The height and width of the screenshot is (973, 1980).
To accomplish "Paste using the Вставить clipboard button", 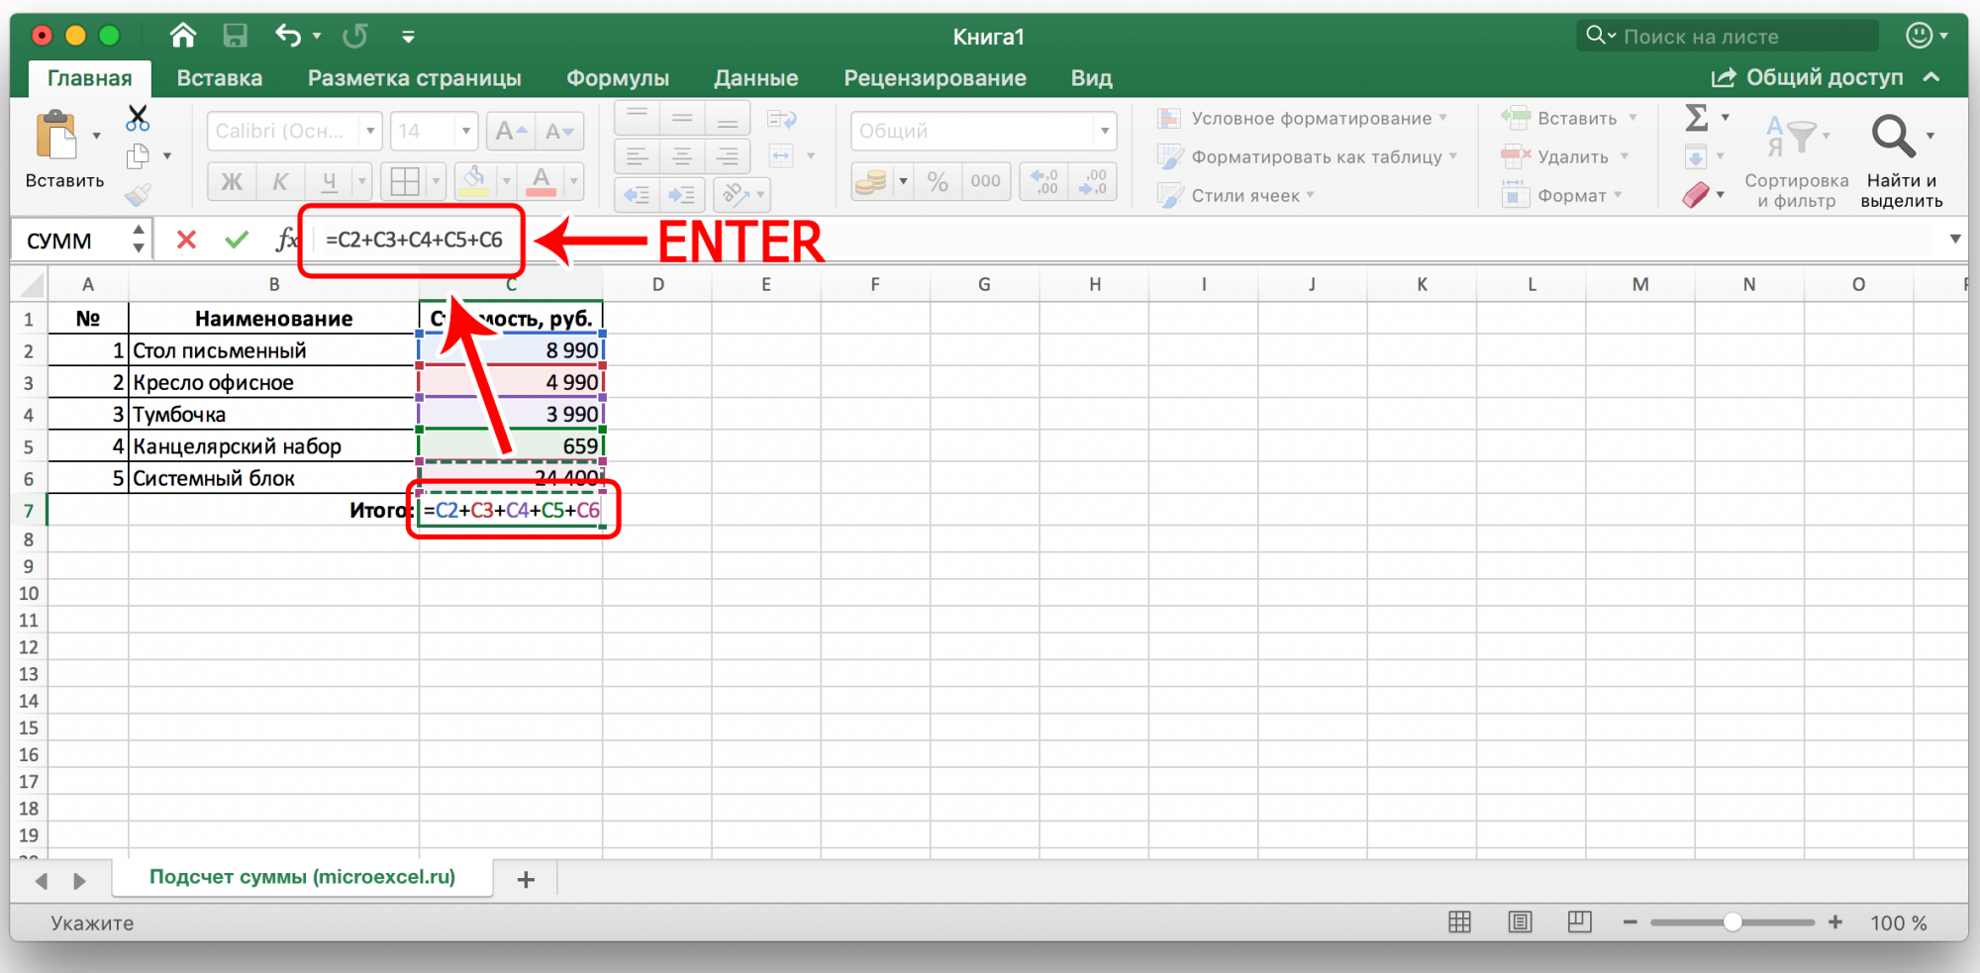I will pyautogui.click(x=64, y=150).
